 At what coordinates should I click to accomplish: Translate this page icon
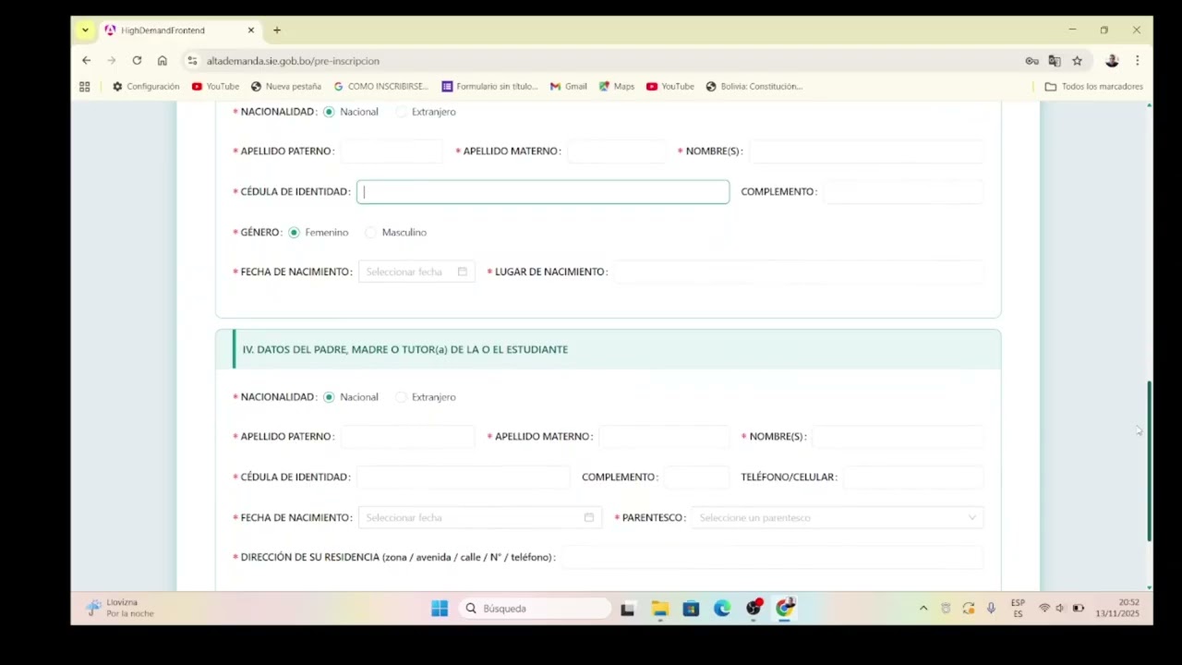pyautogui.click(x=1055, y=61)
